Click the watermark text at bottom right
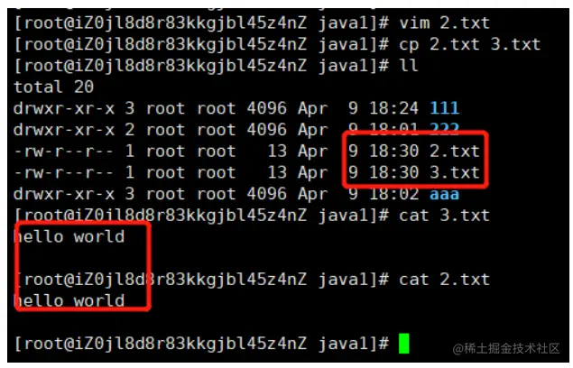 [506, 349]
